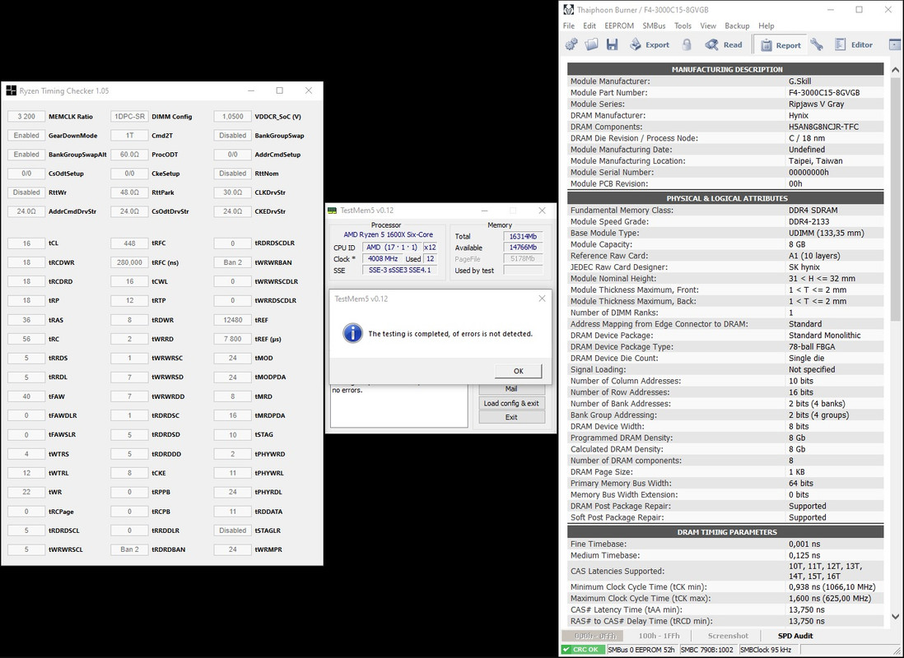Open the Editor from the toolbar
904x658 pixels.
click(x=853, y=44)
